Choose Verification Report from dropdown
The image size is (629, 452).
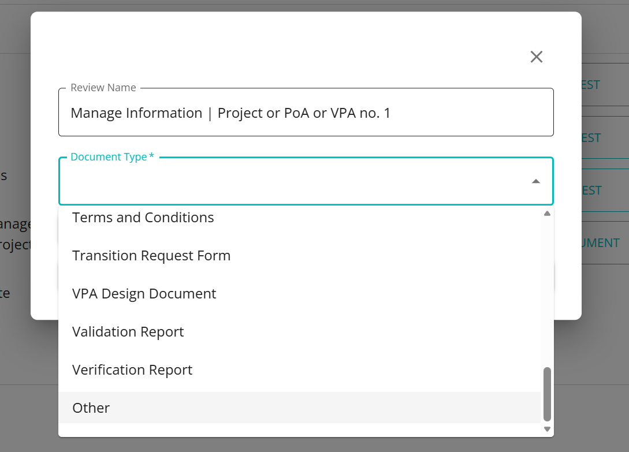click(x=132, y=370)
